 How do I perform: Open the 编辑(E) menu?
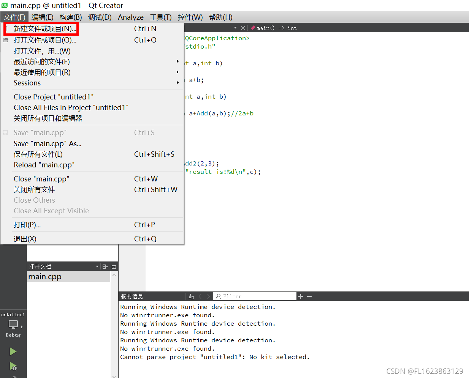(42, 17)
